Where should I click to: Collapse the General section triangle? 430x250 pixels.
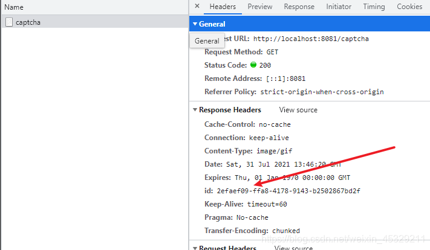(x=195, y=24)
